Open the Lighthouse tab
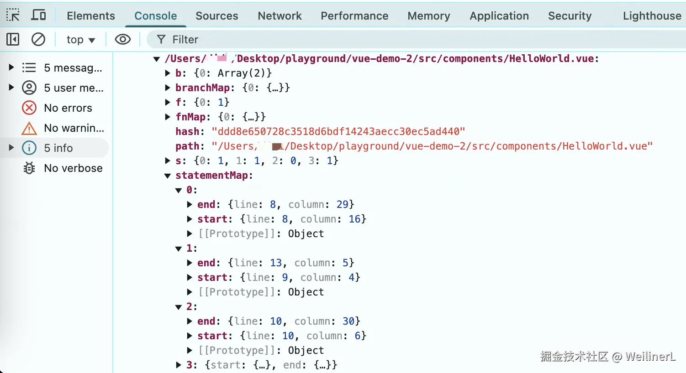Image resolution: width=686 pixels, height=373 pixels. [x=652, y=16]
